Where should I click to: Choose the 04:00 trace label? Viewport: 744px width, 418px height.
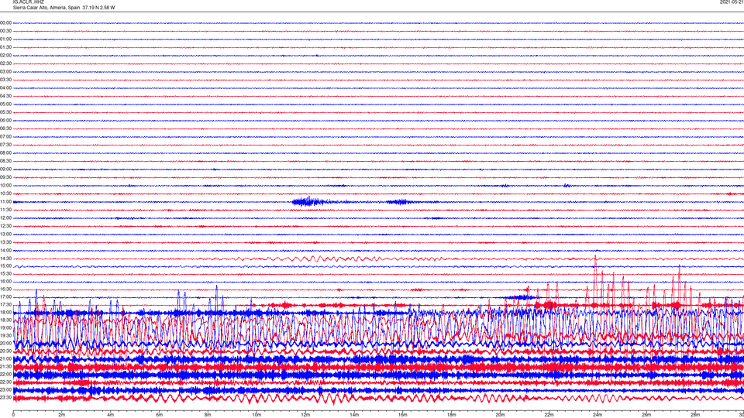5,87
